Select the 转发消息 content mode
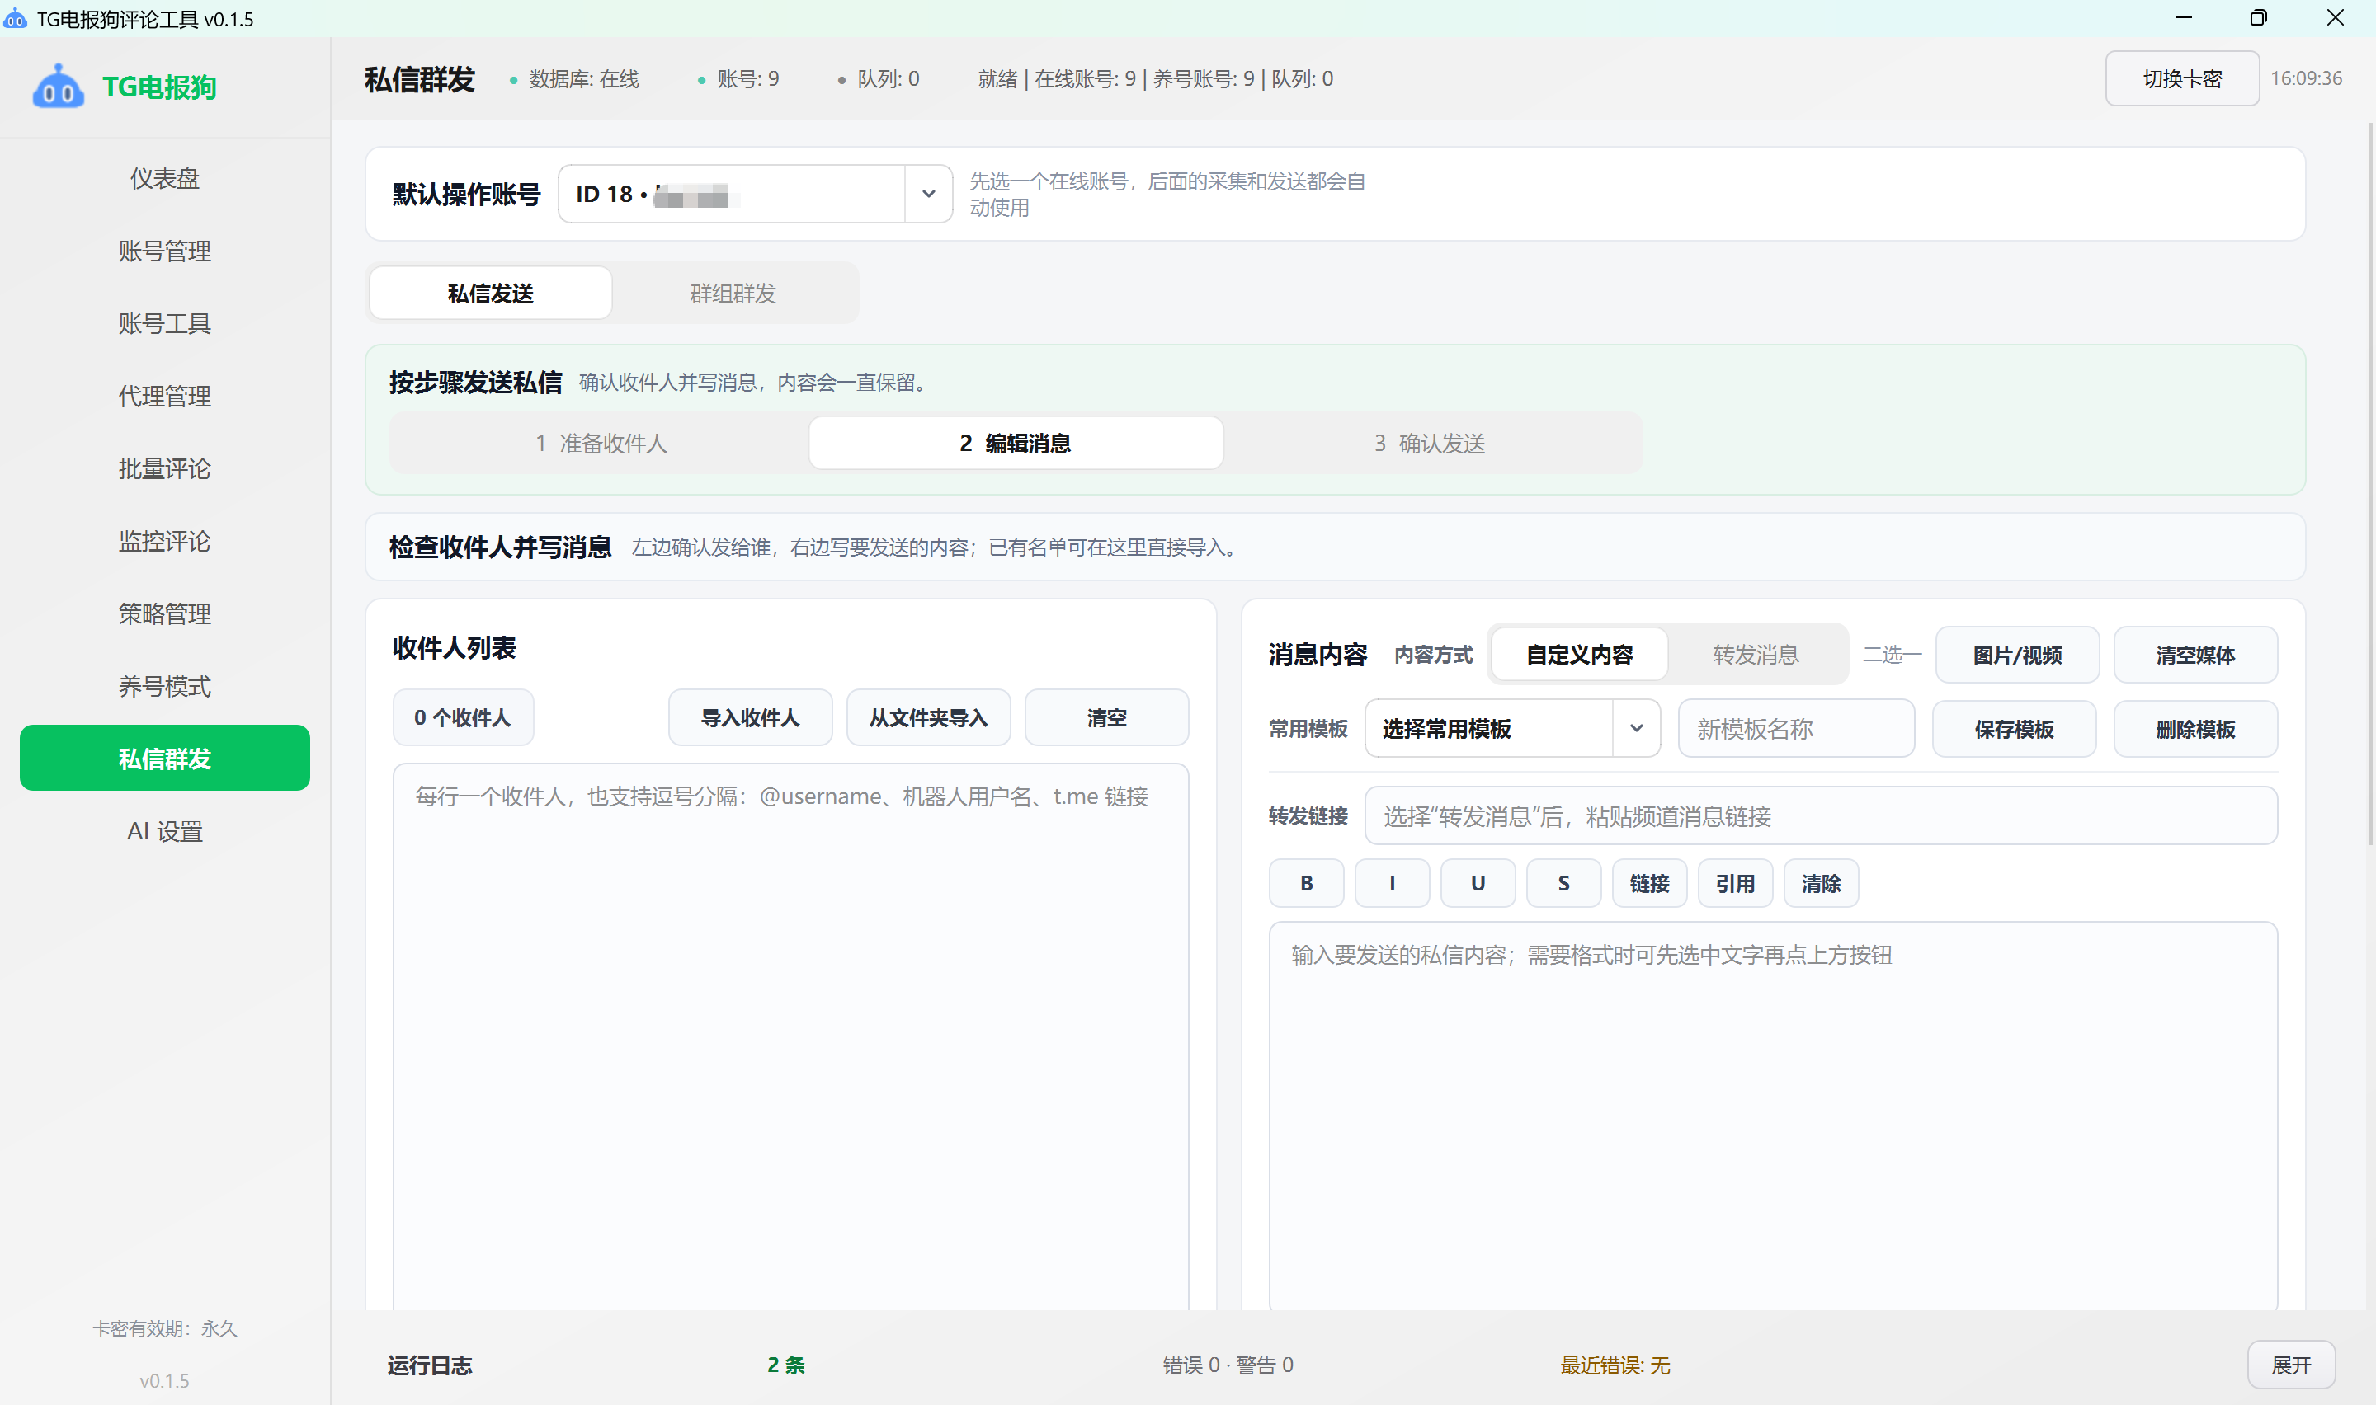Screen dimensions: 2376x1405 pyautogui.click(x=1755, y=654)
